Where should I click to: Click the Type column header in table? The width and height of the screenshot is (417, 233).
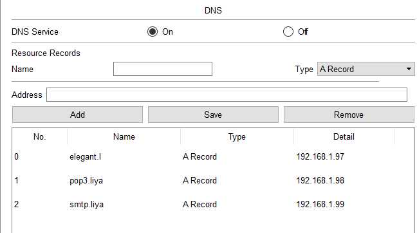pyautogui.click(x=237, y=136)
